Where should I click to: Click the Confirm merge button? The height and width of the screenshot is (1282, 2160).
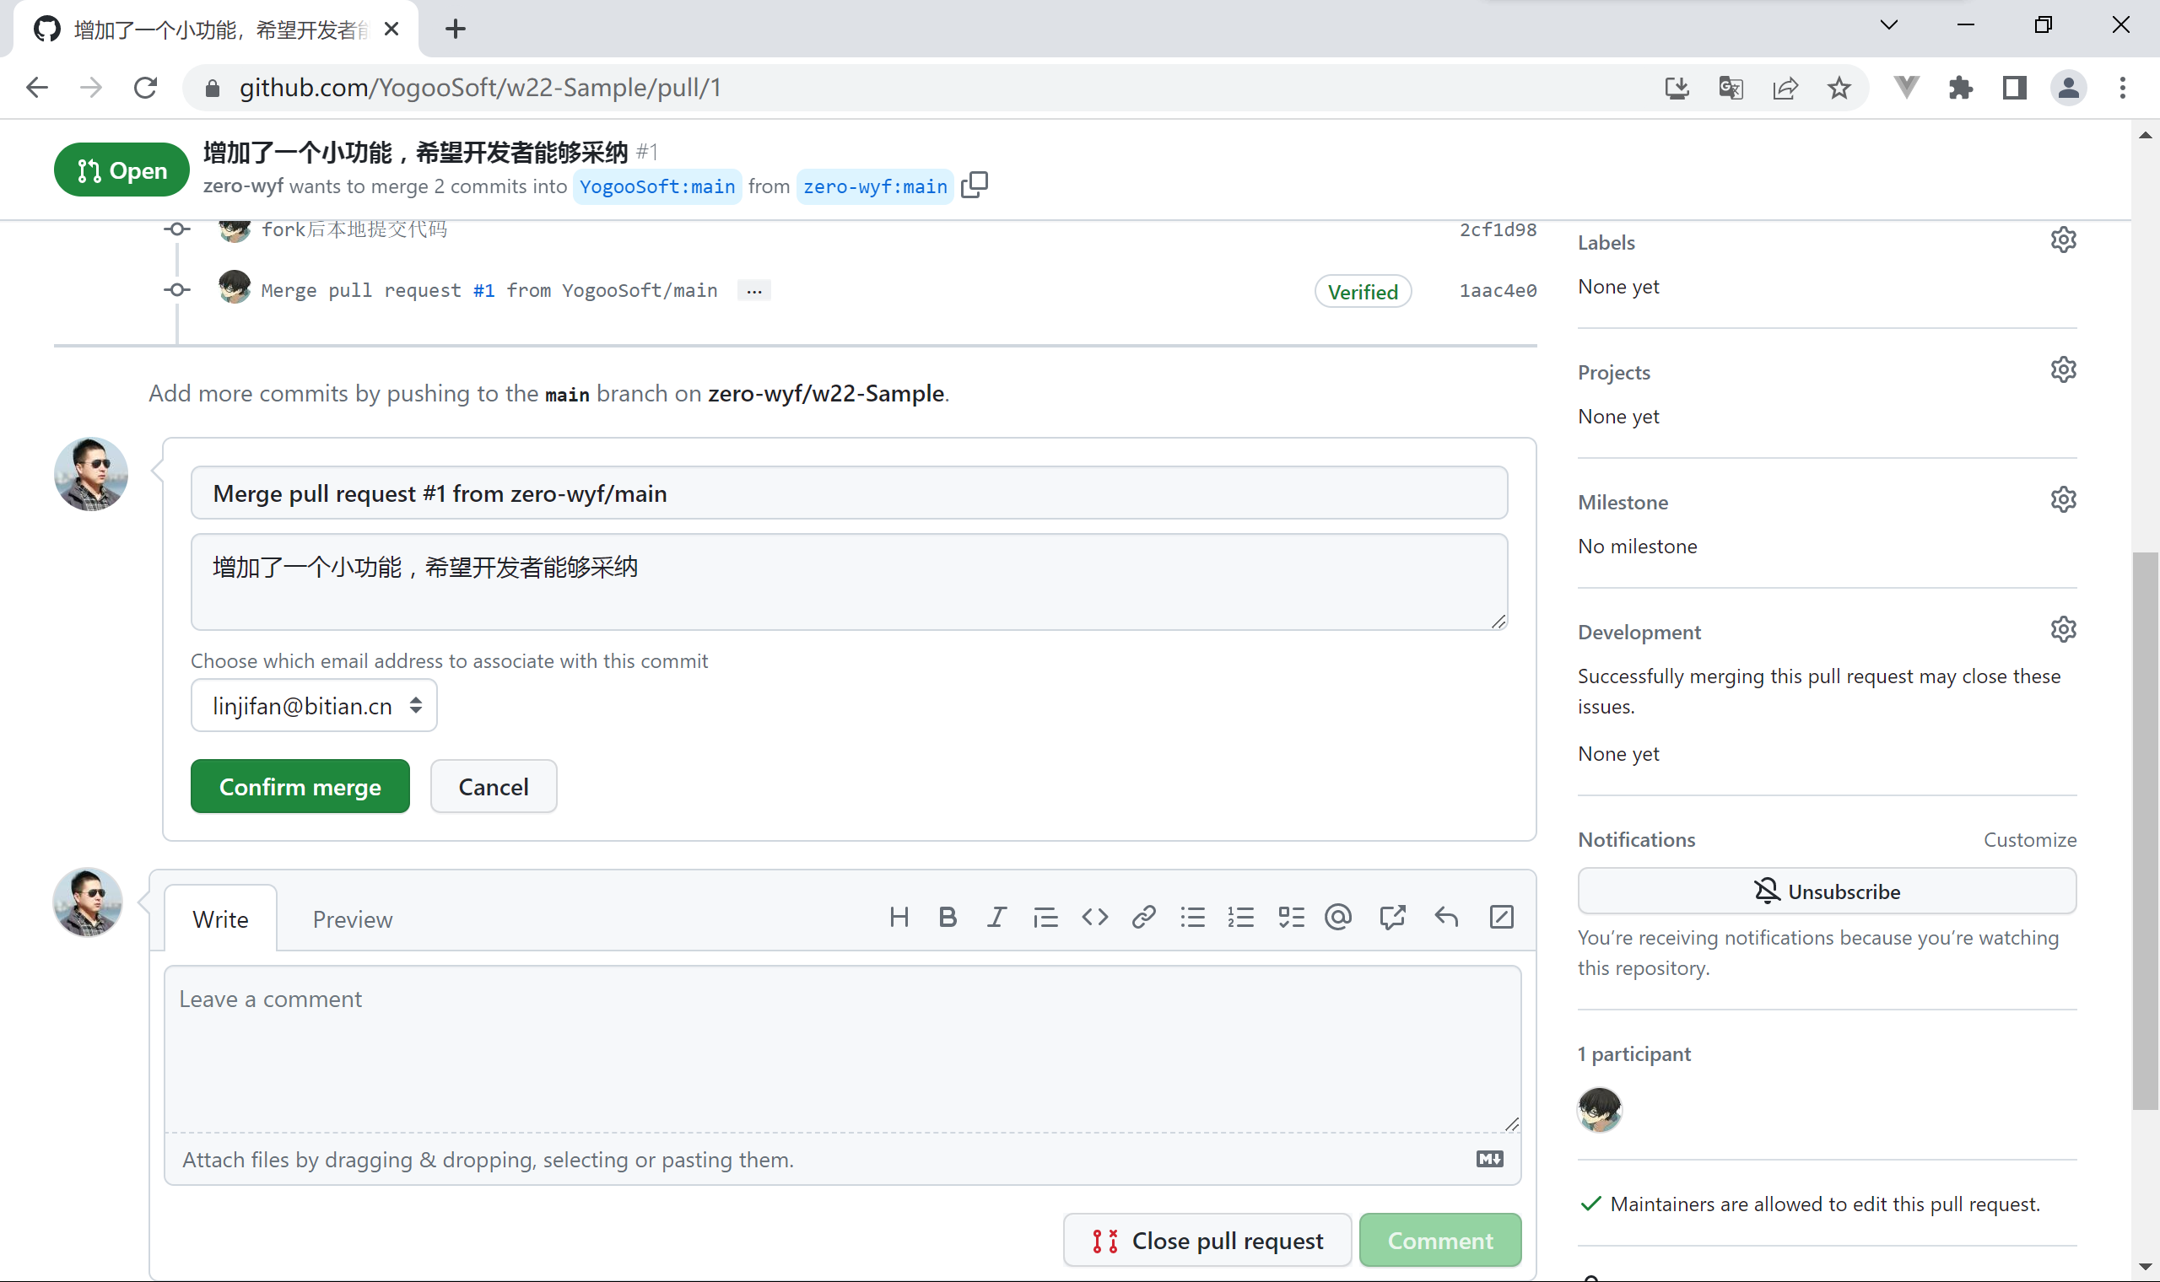[x=300, y=785]
